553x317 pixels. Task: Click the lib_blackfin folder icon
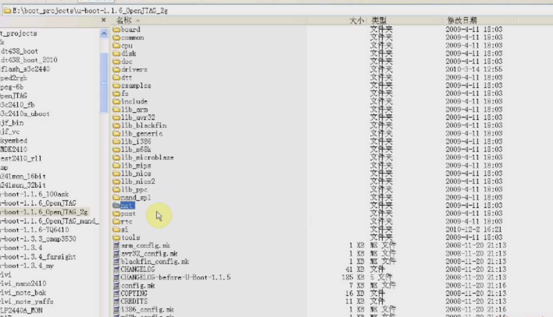click(x=116, y=125)
